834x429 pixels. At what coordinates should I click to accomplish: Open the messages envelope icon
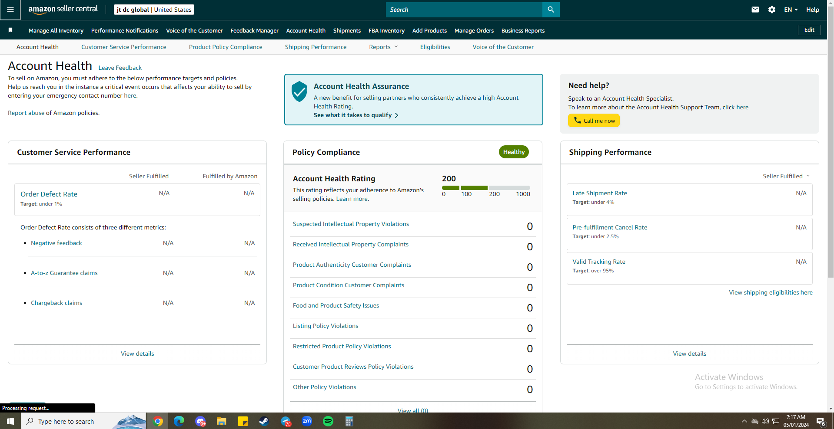pos(755,10)
